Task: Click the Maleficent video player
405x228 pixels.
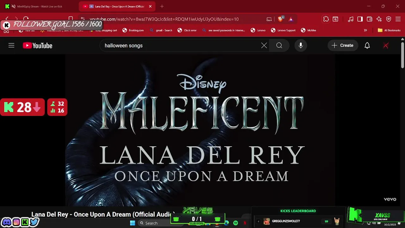Action: [x=200, y=130]
